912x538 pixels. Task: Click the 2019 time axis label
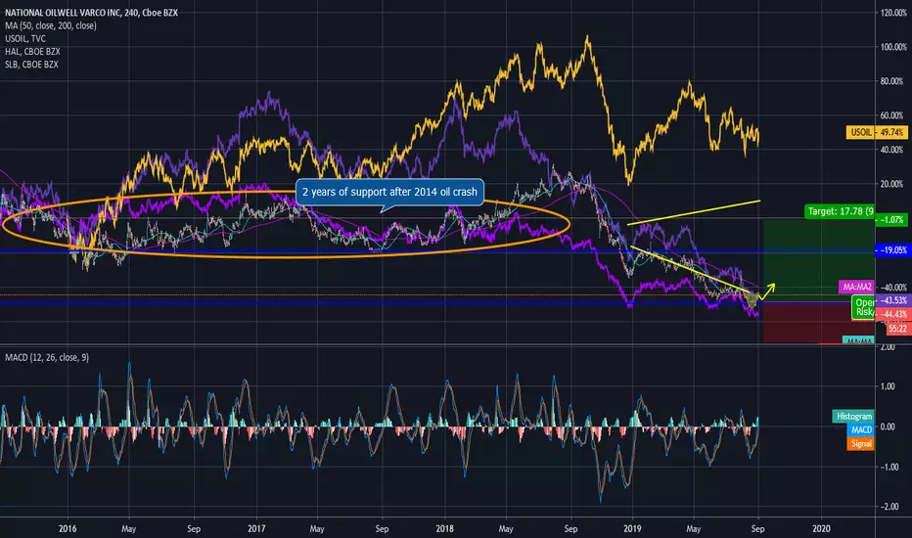coord(632,528)
